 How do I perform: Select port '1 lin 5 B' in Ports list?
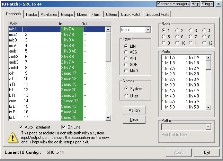[x=184, y=107]
